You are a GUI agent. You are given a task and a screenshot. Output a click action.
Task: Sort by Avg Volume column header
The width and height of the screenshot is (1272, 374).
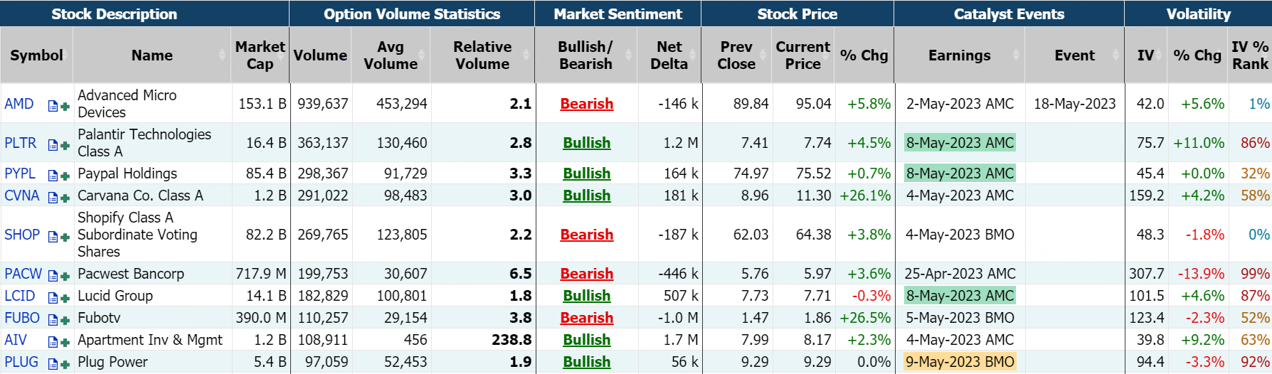(x=391, y=55)
